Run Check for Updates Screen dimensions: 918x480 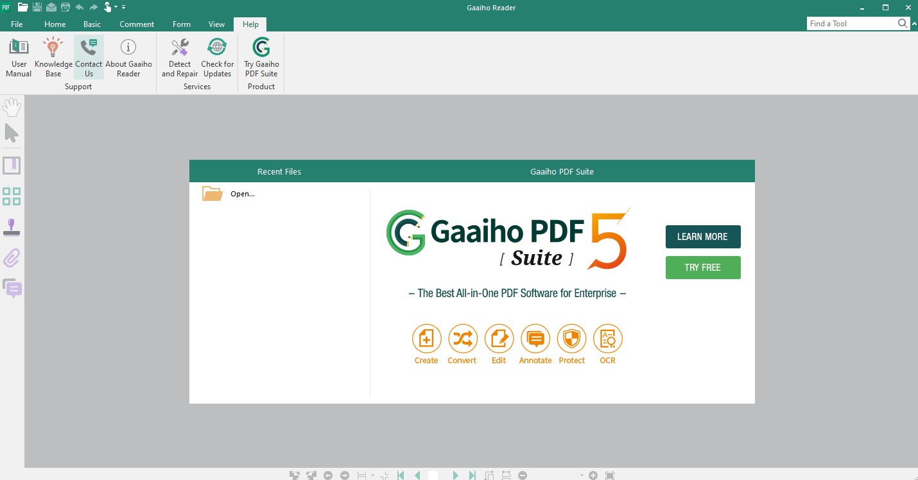pos(216,56)
